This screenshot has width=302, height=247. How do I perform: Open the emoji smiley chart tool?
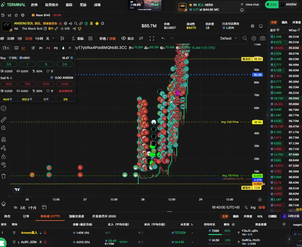tap(3, 108)
